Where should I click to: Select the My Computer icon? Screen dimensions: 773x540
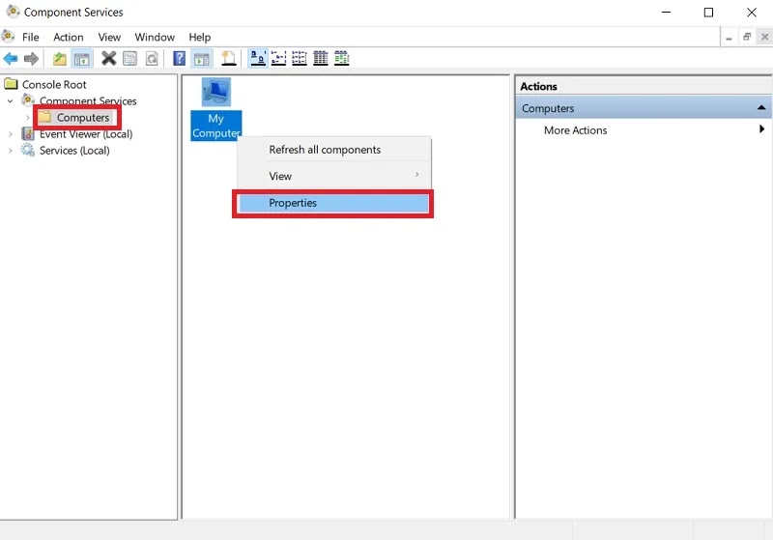click(x=215, y=92)
